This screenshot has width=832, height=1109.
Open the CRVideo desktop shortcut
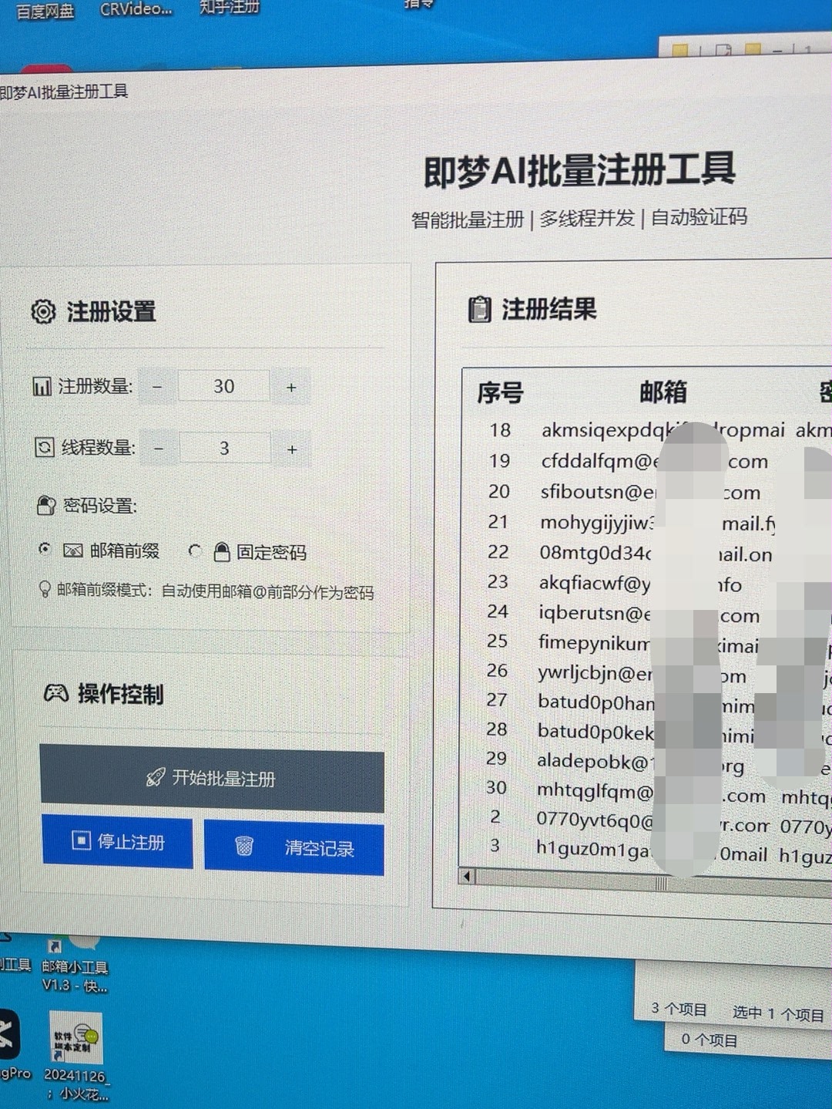click(136, 8)
